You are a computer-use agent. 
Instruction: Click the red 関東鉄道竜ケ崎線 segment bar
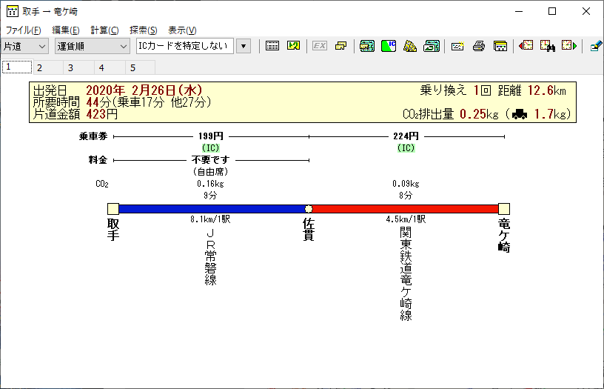(x=405, y=209)
